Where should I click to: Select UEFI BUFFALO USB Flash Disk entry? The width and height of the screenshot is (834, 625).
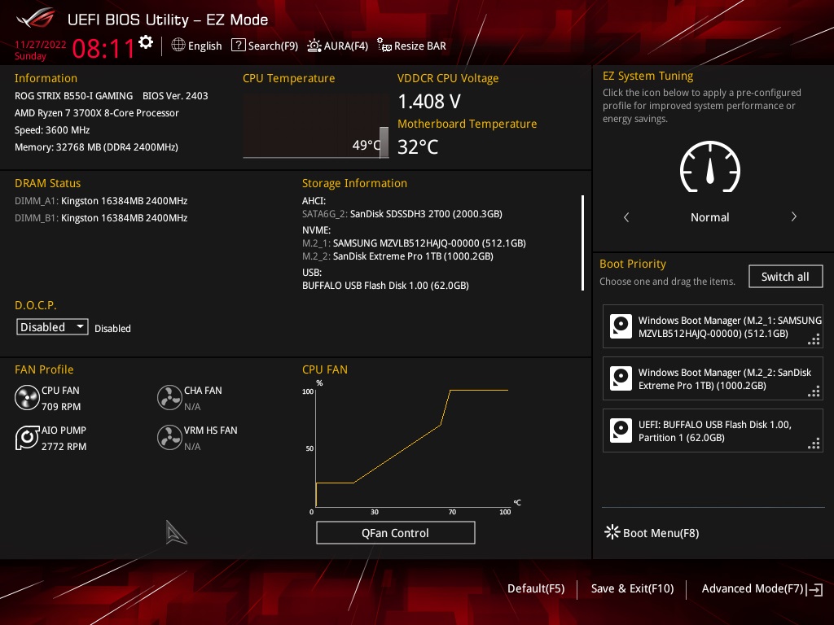[x=713, y=431]
